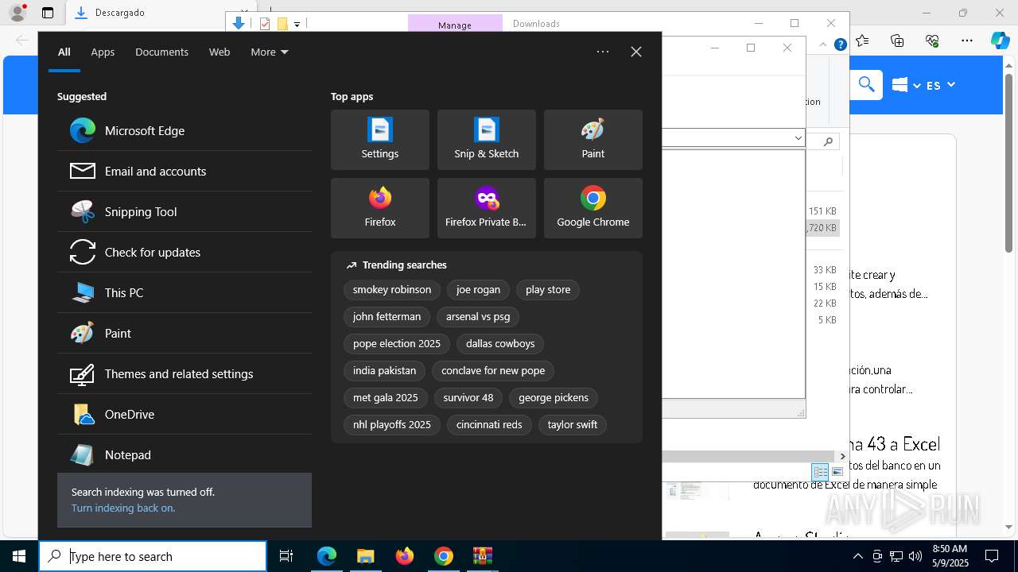Close the search panel
Screen dimensions: 1018x572
[x=636, y=52]
